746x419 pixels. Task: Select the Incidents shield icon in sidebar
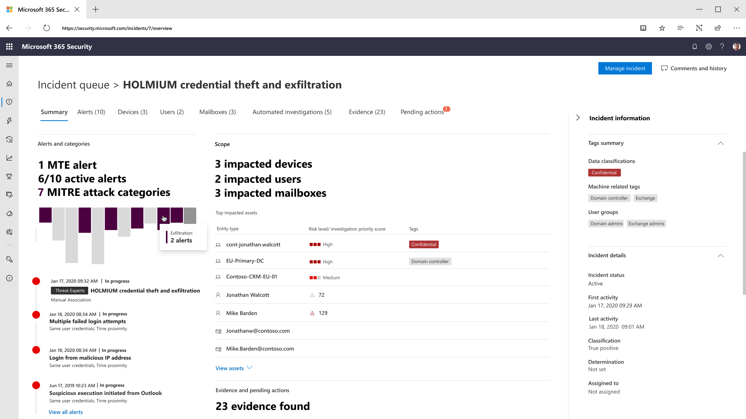[9, 102]
